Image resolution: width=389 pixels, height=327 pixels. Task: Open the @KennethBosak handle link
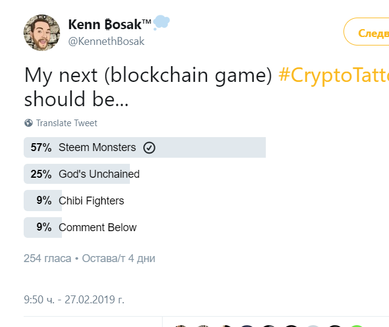coord(106,41)
